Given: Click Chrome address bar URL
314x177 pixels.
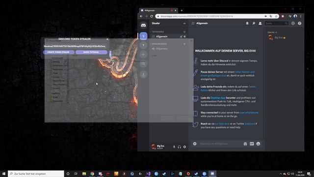Looking at the screenshot, I should (197, 16).
